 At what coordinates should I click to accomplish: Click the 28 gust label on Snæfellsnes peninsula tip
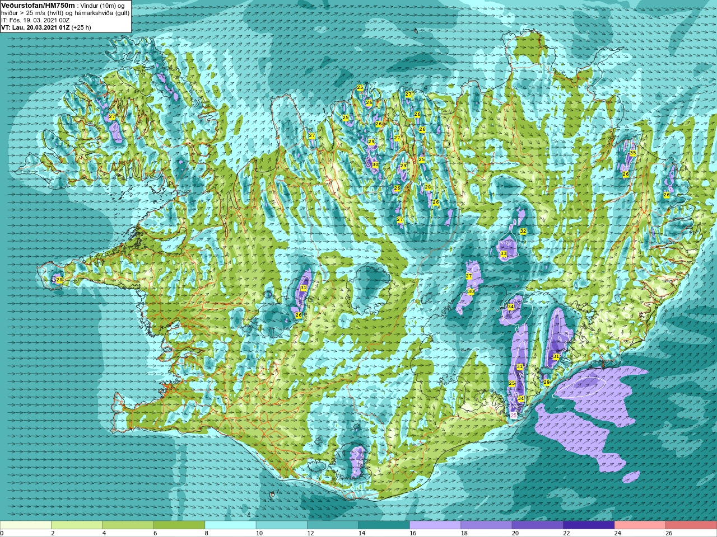pyautogui.click(x=59, y=280)
